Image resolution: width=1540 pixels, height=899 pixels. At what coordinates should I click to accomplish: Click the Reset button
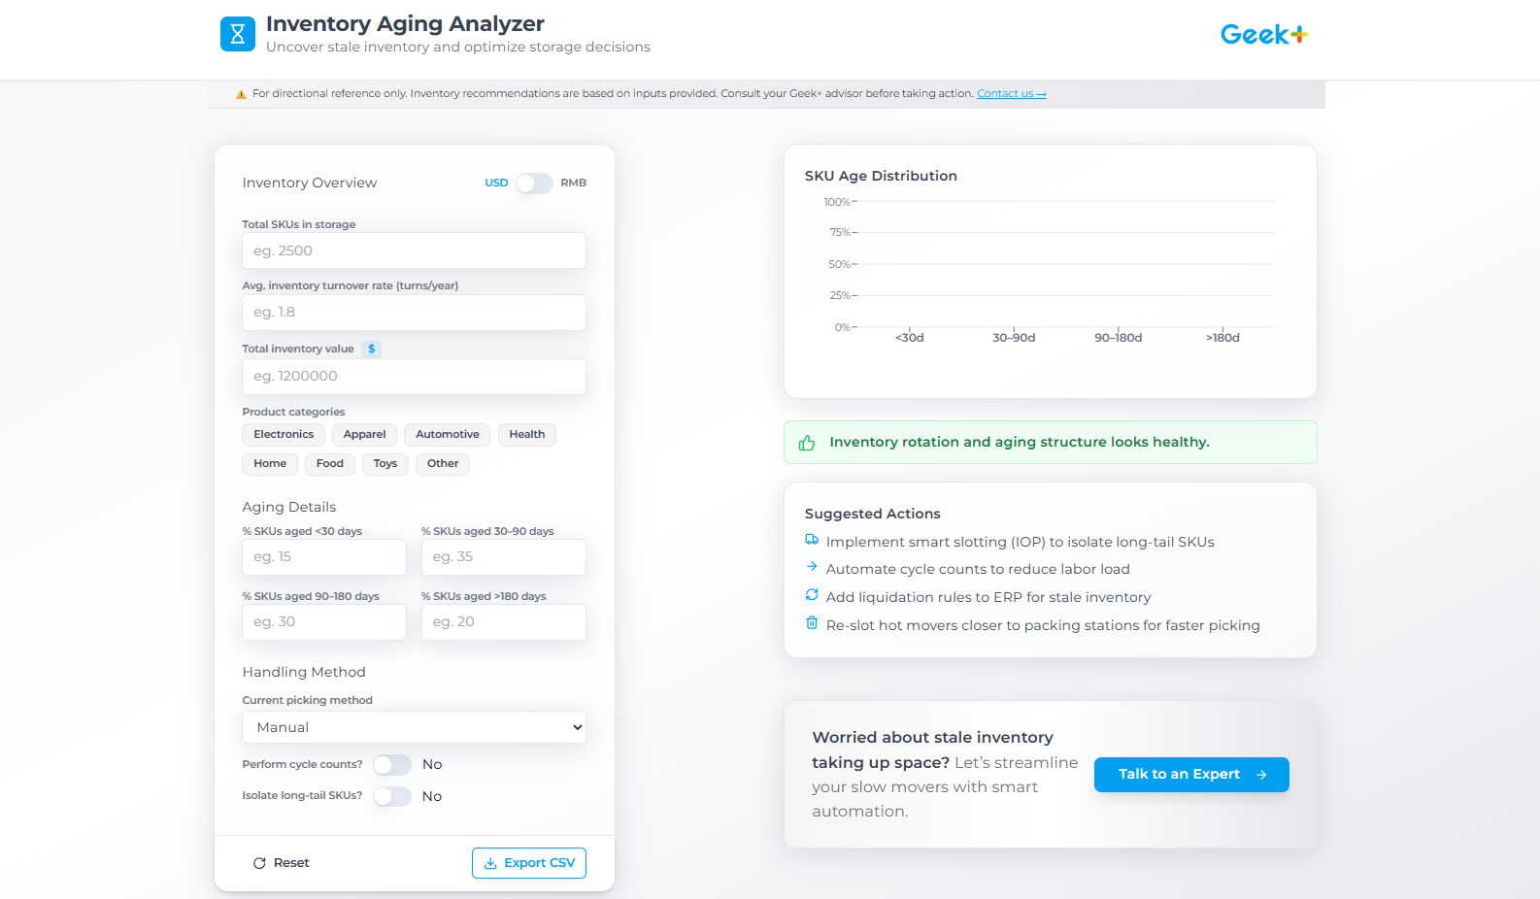(282, 863)
